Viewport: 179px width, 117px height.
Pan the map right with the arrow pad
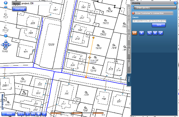tap(9, 45)
